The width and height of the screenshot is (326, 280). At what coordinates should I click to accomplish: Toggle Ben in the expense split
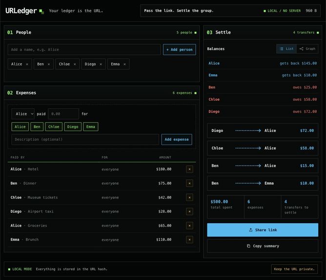tap(37, 127)
